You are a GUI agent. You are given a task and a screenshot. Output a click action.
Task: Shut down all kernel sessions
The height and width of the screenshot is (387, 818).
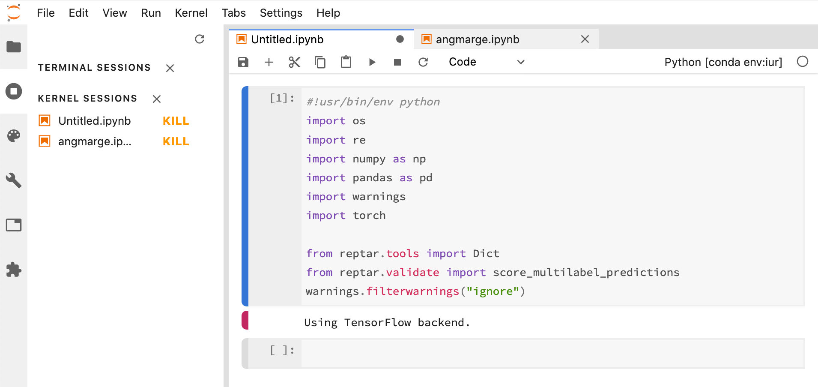tap(157, 99)
